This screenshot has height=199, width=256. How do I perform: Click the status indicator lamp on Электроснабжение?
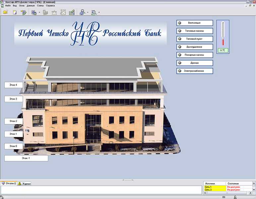pyautogui.click(x=180, y=71)
